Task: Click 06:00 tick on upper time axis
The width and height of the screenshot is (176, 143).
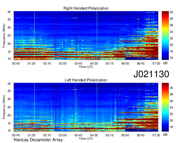Action: pyautogui.click(x=125, y=63)
